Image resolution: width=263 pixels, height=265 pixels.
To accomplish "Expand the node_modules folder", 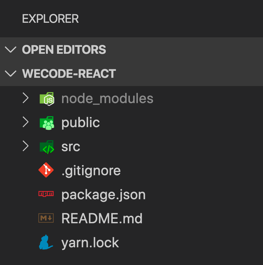I will pos(25,98).
